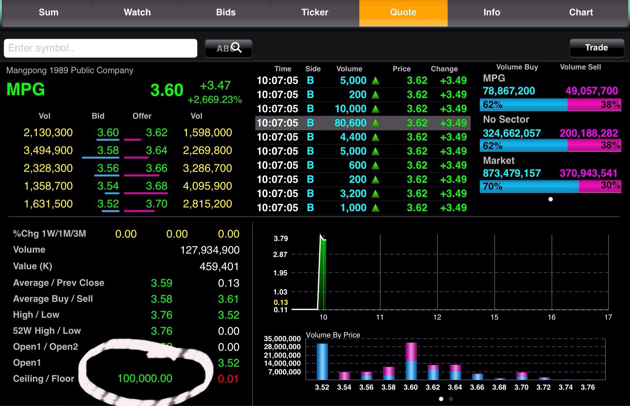Tap the white page dot under Market bar
The width and height of the screenshot is (630, 406).
pyautogui.click(x=551, y=199)
